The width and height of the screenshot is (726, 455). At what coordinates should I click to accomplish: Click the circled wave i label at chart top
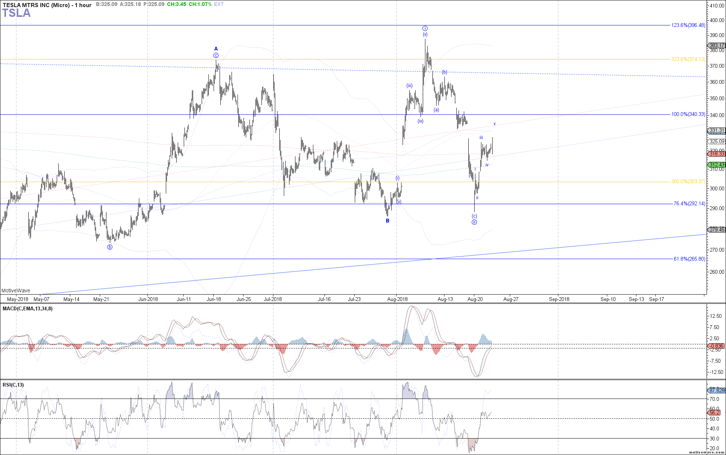point(425,28)
